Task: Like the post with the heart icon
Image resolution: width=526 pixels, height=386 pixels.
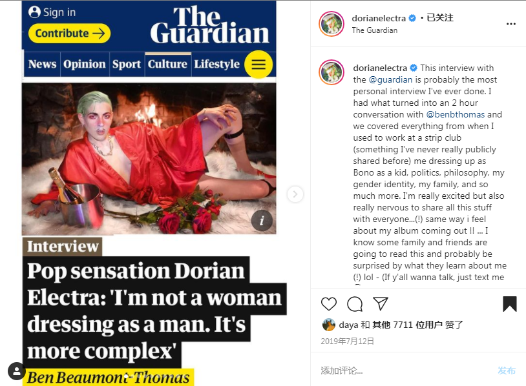Action: 328,304
